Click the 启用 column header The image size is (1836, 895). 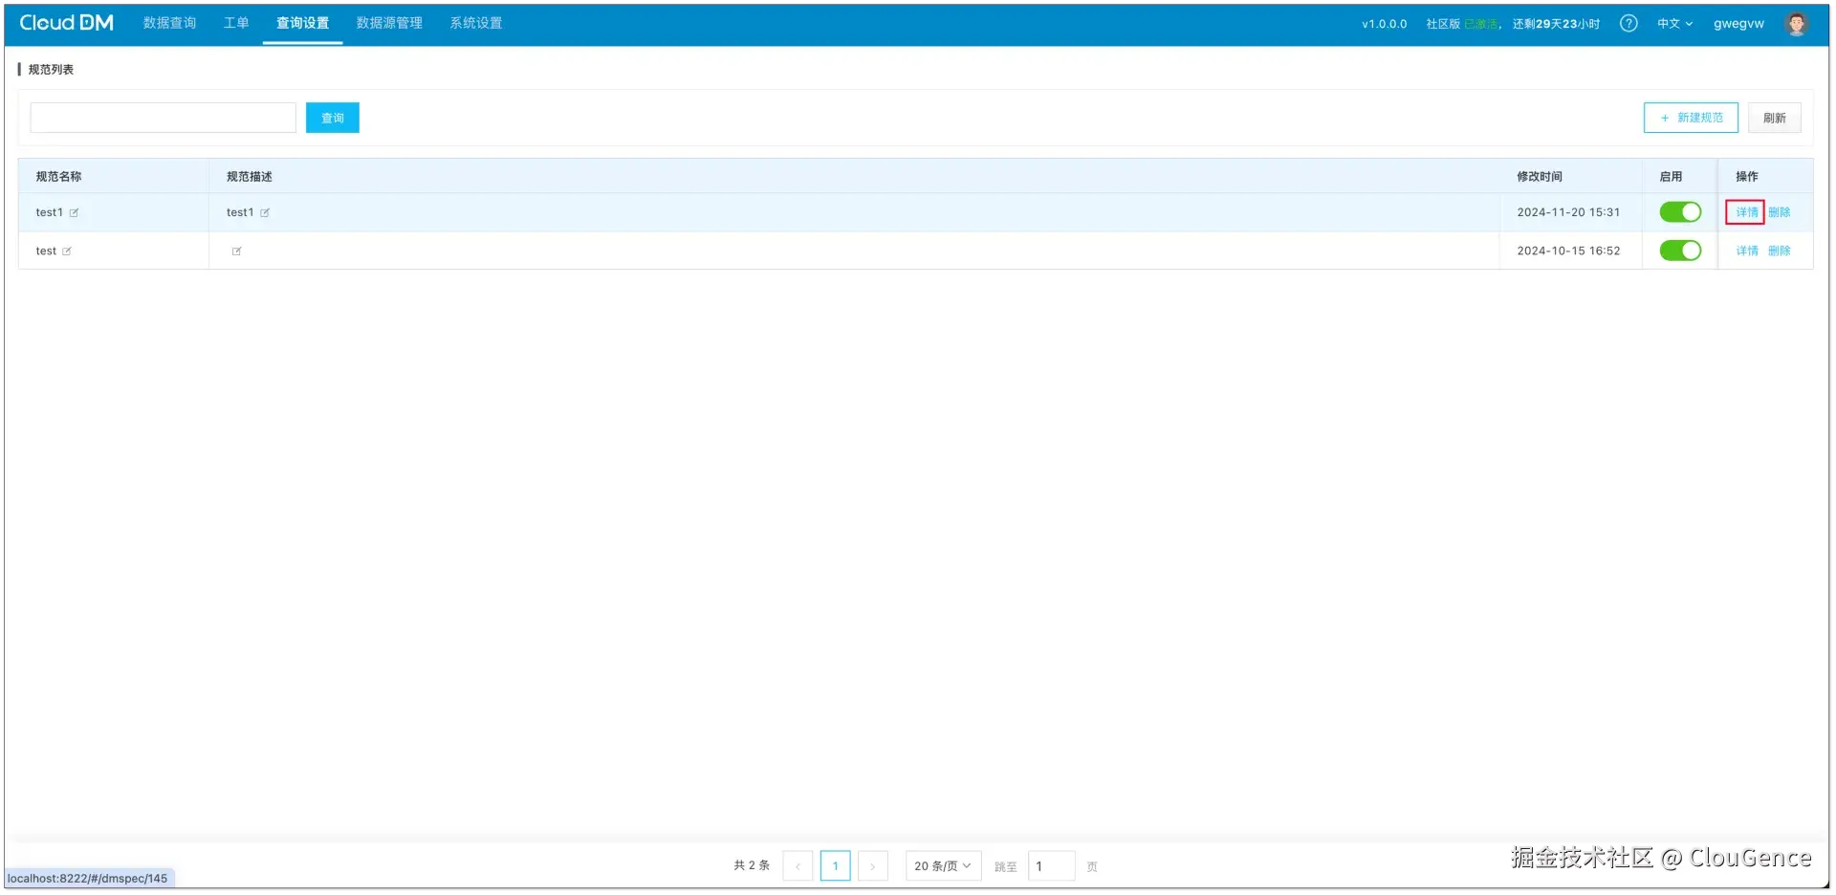1671,176
